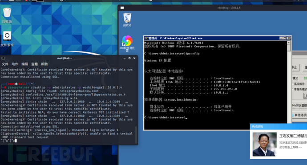Click the proxychains4 rdesktop command line

click(65, 87)
